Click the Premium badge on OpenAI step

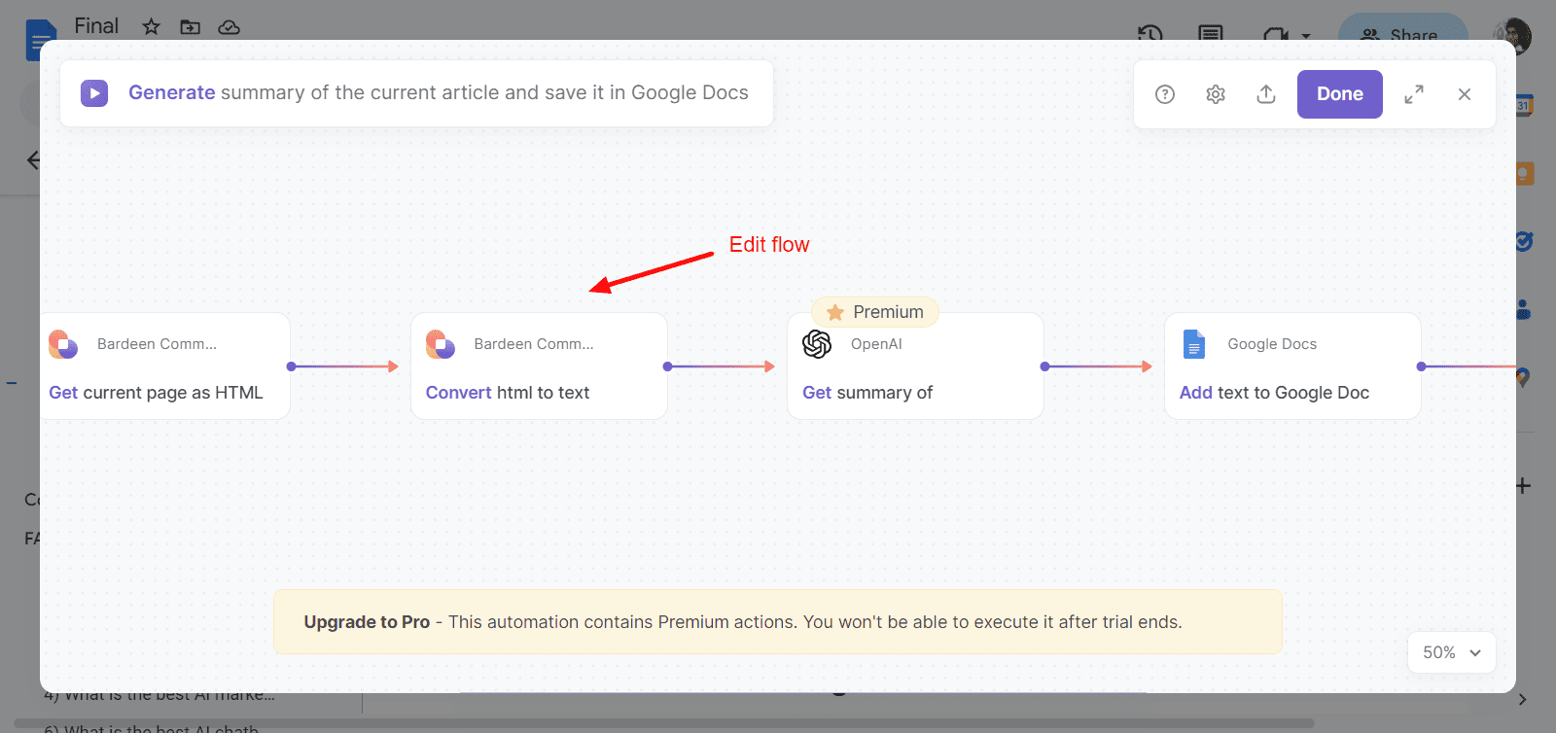click(874, 312)
